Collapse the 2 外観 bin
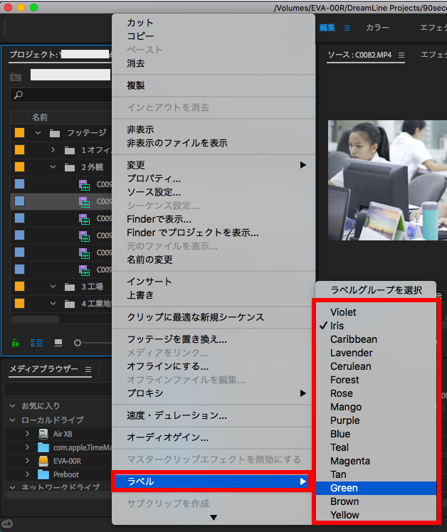This screenshot has height=532, width=447. pyautogui.click(x=53, y=167)
